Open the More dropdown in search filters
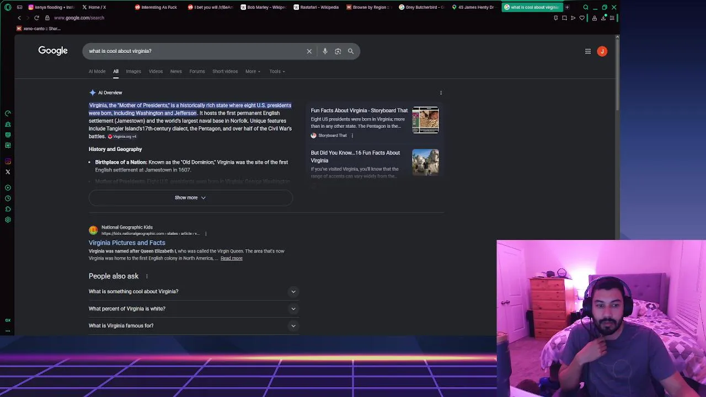 (253, 71)
